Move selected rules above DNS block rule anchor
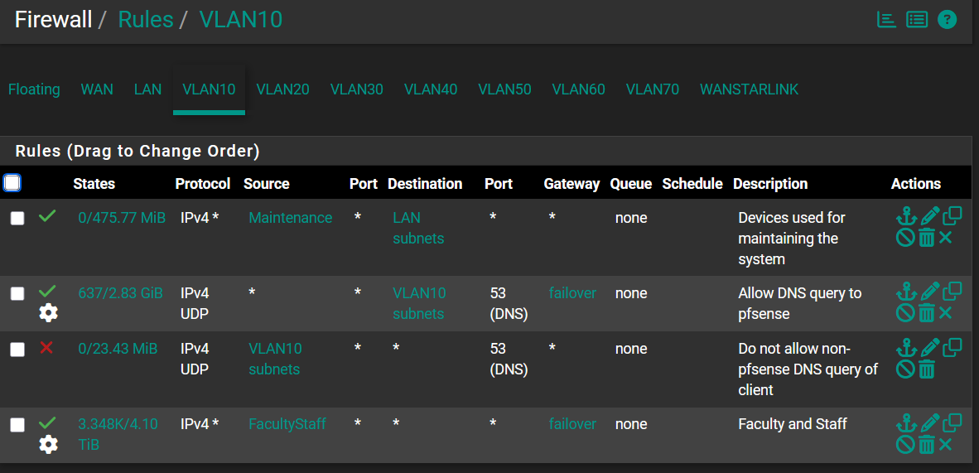979x473 pixels. coord(906,347)
